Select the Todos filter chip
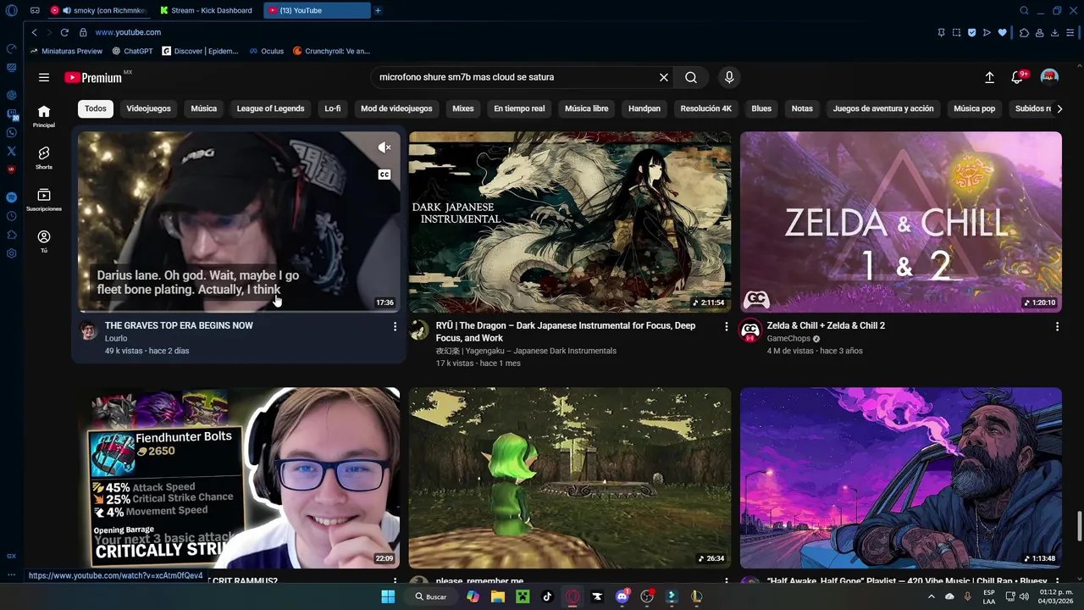The height and width of the screenshot is (610, 1084). (96, 108)
